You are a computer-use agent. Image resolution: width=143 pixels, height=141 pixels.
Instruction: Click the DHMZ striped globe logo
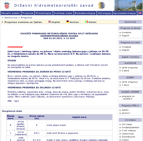click(101, 5)
